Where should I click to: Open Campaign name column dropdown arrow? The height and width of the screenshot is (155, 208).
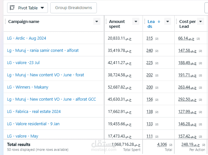[x=97, y=21]
